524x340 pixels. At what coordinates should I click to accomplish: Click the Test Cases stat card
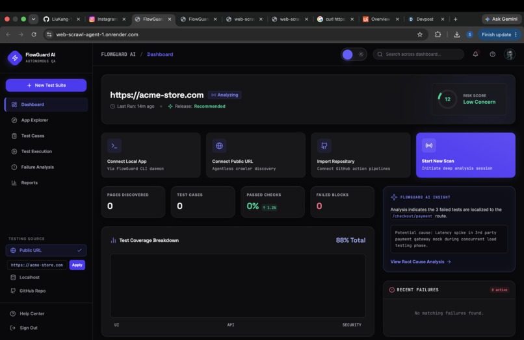tap(203, 202)
